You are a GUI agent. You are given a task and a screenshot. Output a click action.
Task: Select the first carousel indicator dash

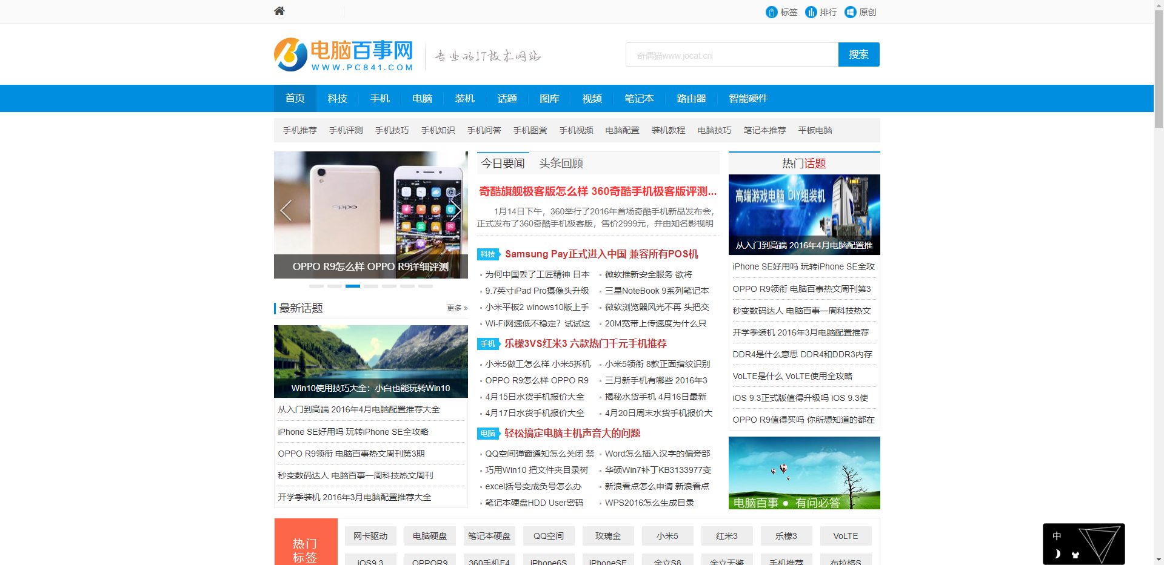tap(316, 286)
